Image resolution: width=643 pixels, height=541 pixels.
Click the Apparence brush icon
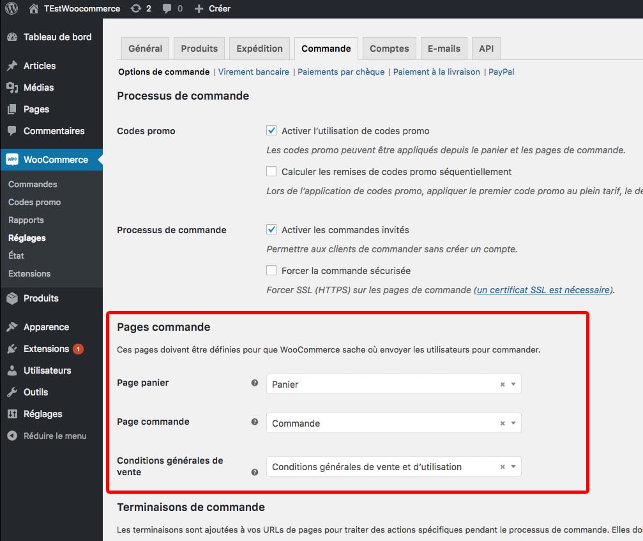12,327
